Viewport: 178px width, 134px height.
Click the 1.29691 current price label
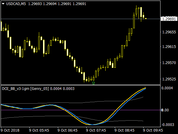pos(169,19)
